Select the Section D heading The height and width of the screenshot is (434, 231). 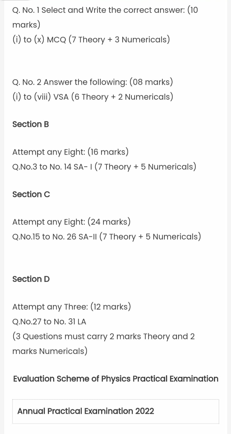click(31, 279)
